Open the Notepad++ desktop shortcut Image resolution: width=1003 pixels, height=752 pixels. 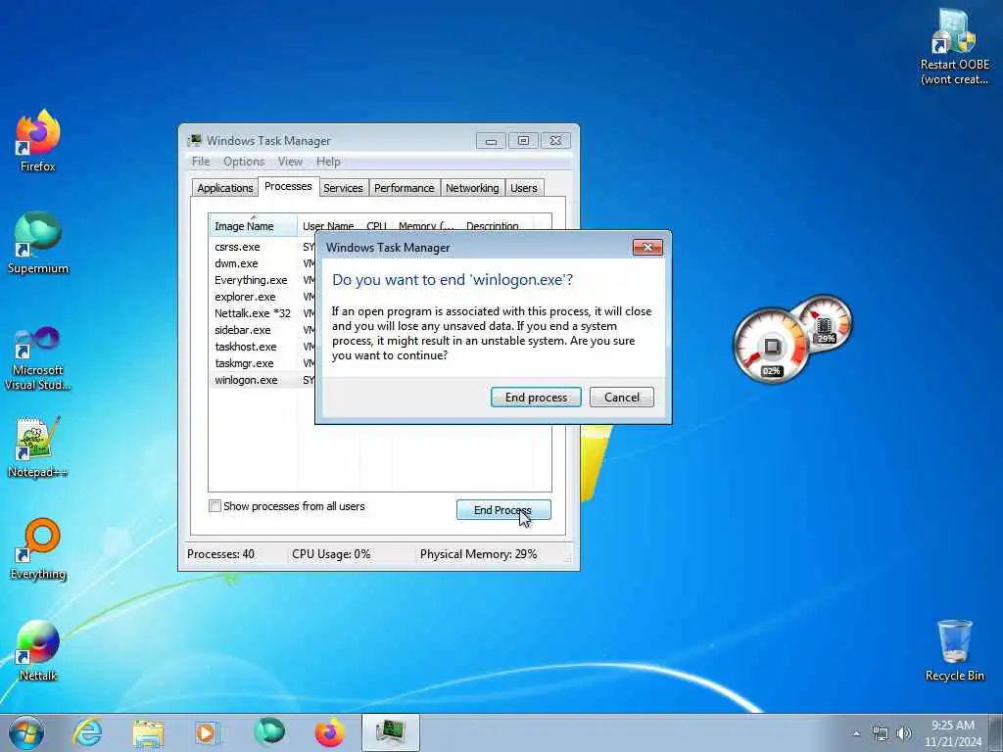coord(38,446)
